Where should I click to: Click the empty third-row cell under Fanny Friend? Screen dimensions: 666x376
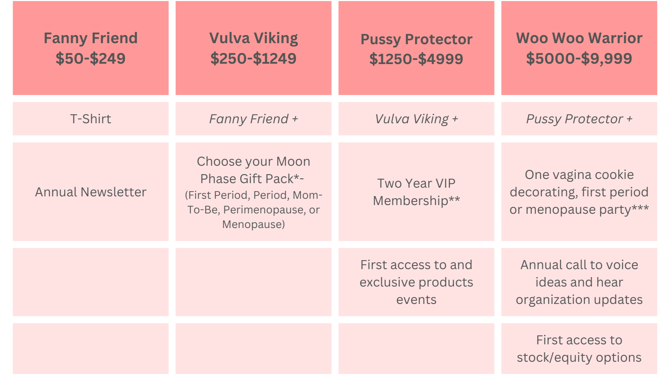pos(91,282)
